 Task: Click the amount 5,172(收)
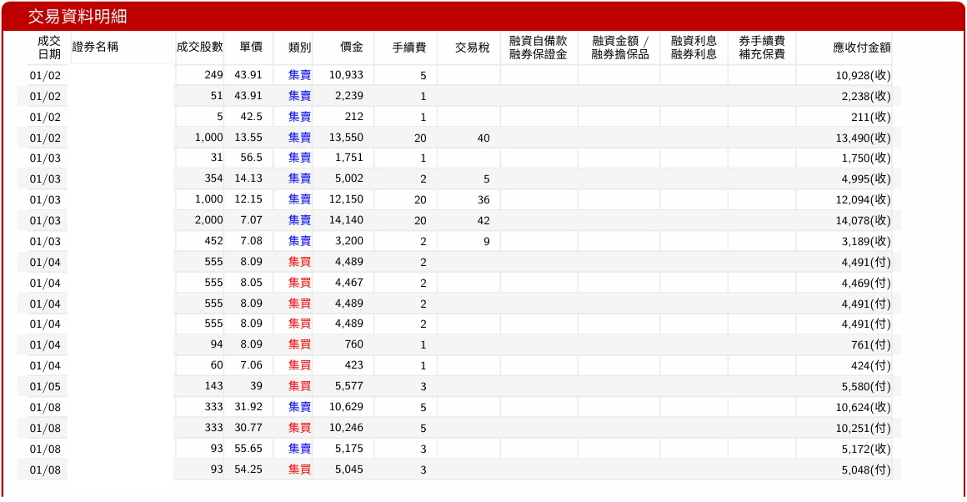point(866,449)
